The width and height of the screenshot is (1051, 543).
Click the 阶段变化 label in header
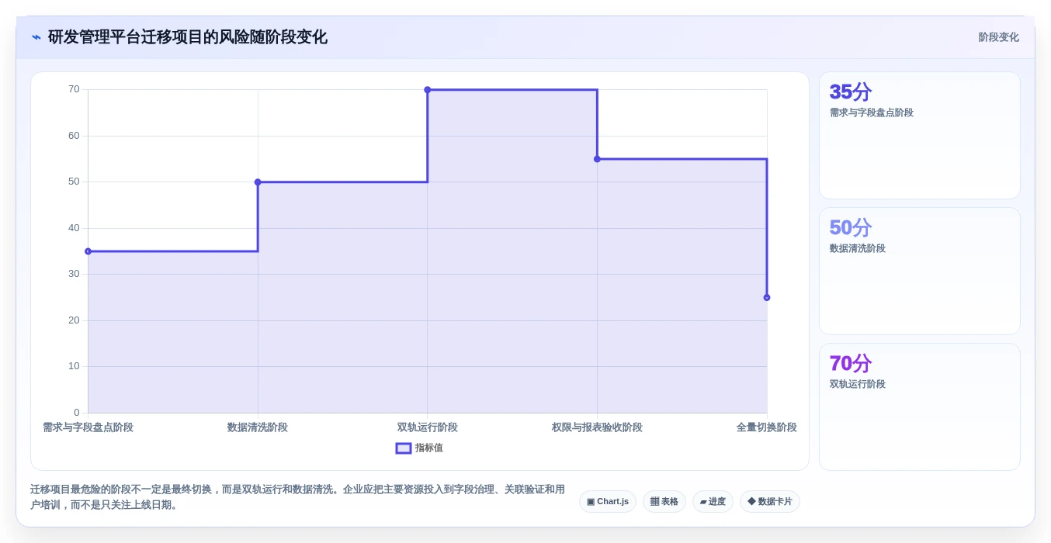point(998,37)
